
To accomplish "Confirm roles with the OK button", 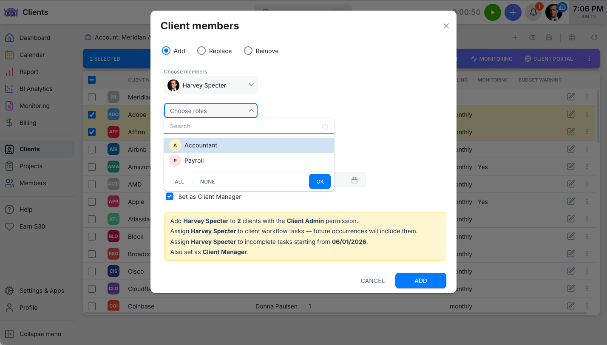I will coord(320,181).
